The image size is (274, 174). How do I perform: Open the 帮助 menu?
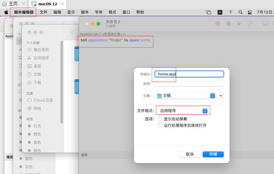[x=140, y=12]
